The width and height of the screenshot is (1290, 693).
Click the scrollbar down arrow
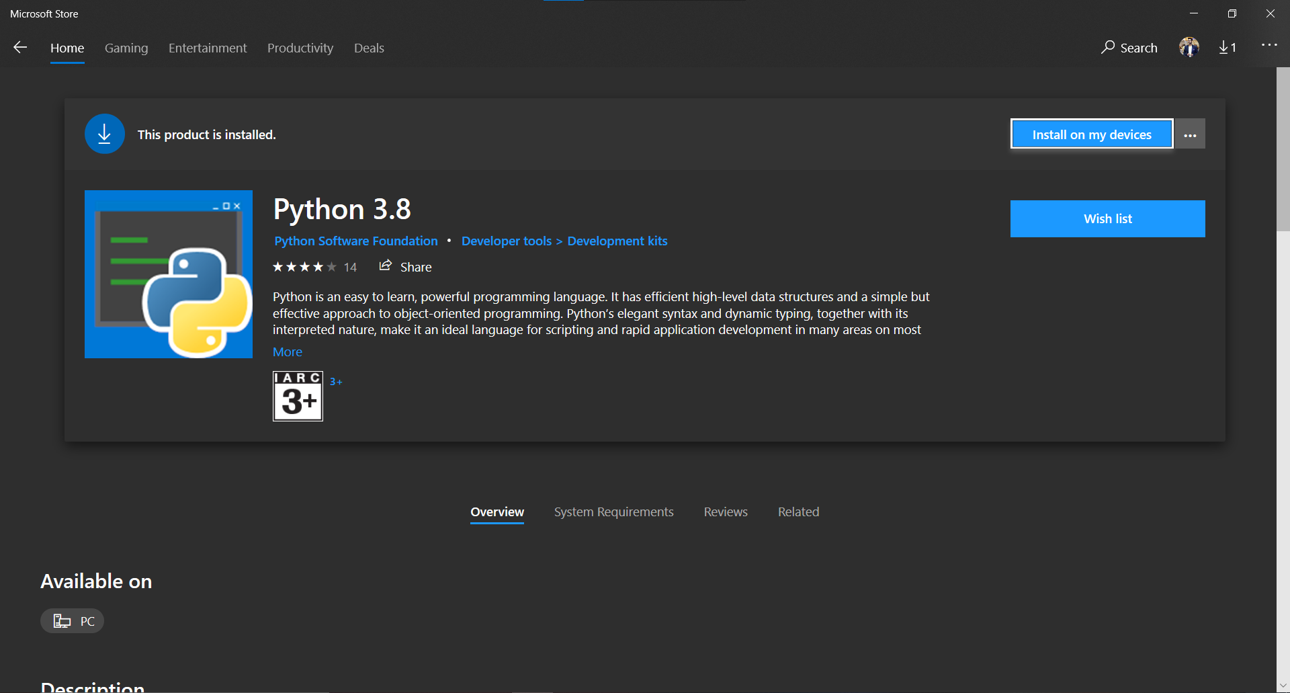[1283, 686]
